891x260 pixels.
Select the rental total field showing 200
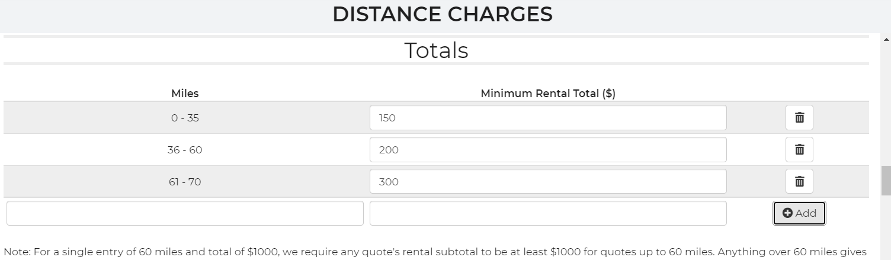coord(547,150)
